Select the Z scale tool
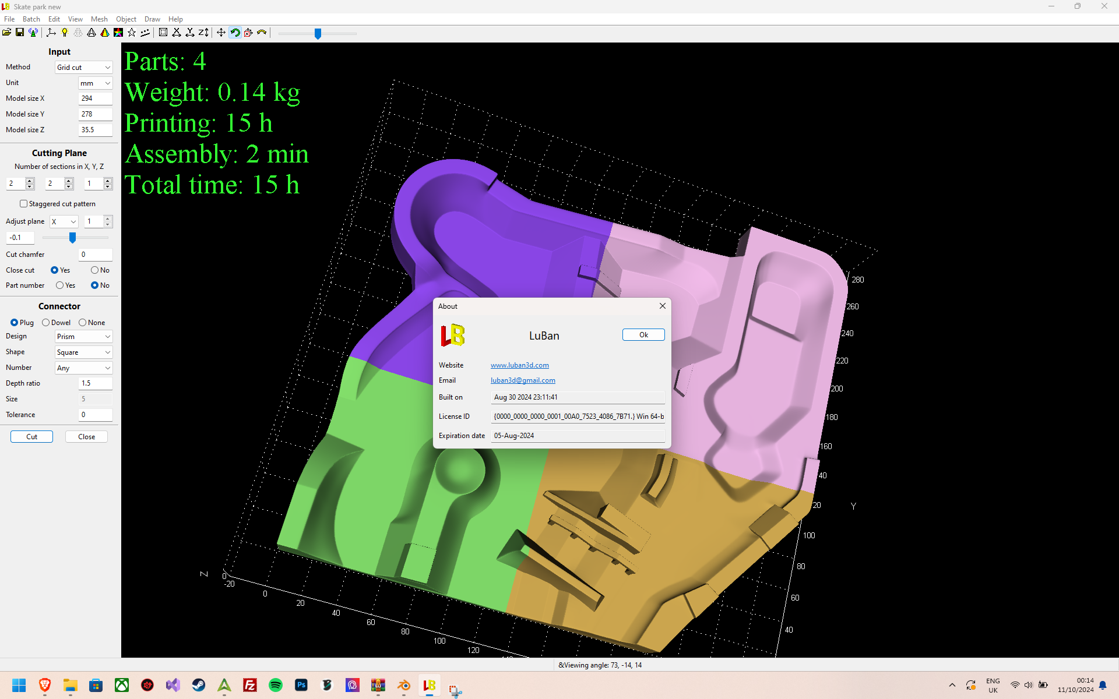Screen dimensions: 1119x699 (203, 33)
